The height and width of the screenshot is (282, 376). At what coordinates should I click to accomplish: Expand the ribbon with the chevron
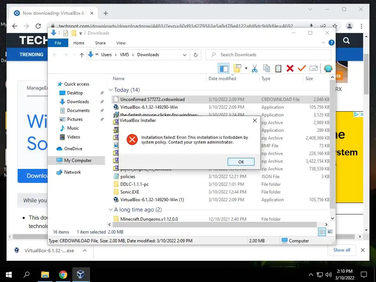323,43
